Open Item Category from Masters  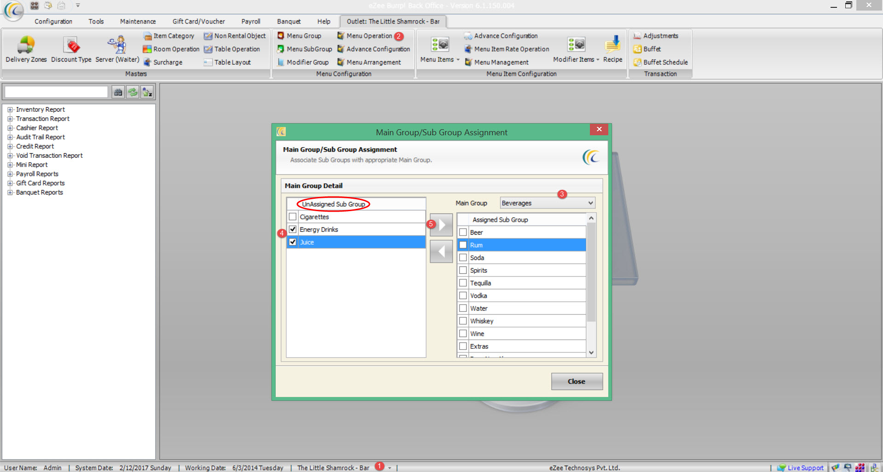click(x=169, y=36)
